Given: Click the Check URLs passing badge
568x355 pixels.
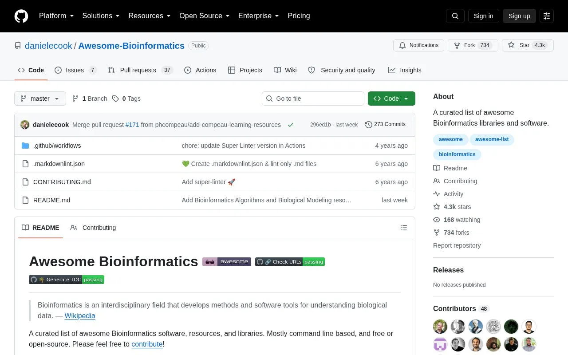Looking at the screenshot, I should coord(290,262).
